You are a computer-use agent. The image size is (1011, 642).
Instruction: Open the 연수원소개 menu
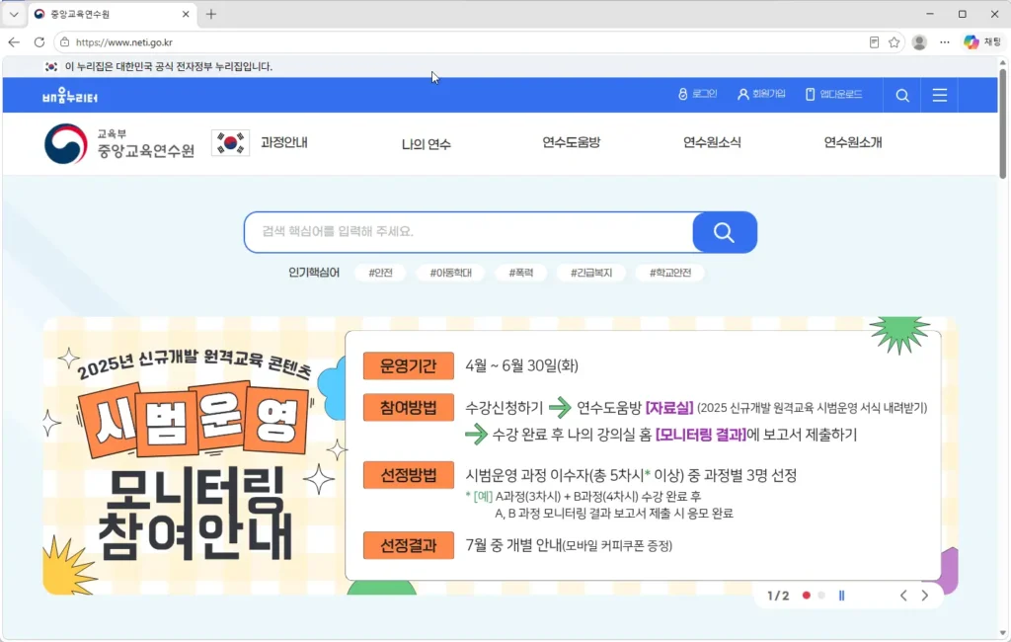pyautogui.click(x=852, y=142)
